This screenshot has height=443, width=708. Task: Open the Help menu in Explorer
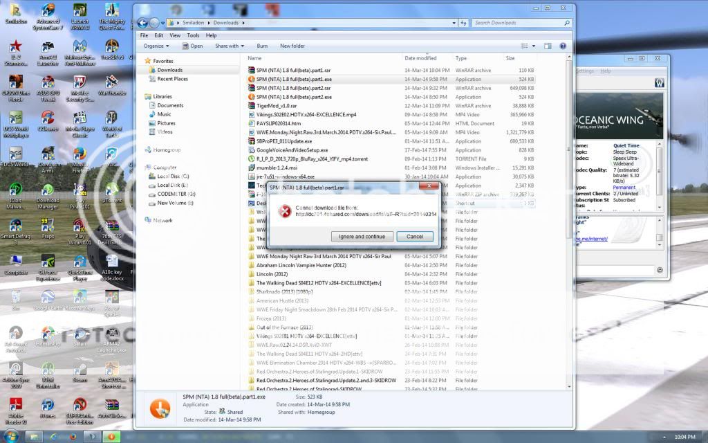coord(211,35)
